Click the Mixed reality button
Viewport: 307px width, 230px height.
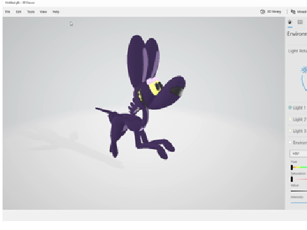[299, 11]
